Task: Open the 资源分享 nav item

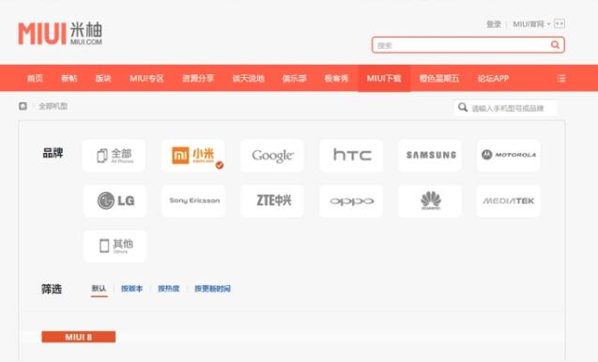Action: click(198, 78)
